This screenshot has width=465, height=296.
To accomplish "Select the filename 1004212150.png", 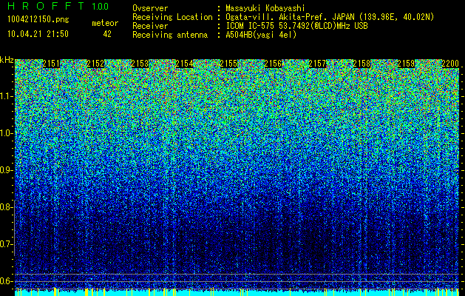I will click(x=38, y=19).
